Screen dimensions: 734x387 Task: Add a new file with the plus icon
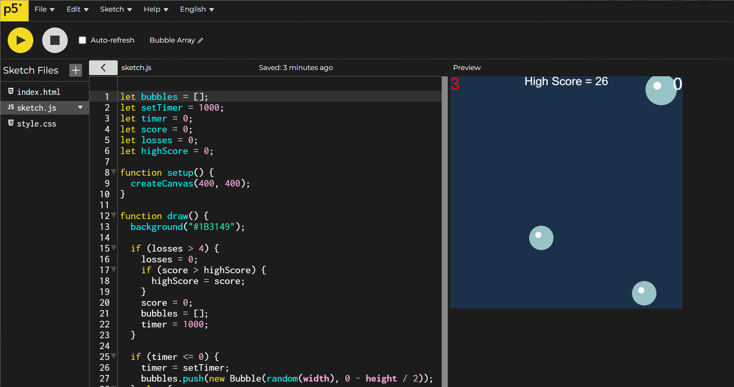(x=75, y=70)
